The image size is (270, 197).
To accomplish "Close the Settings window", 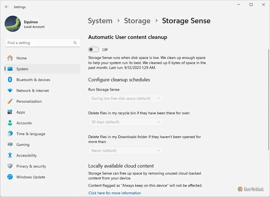I will pyautogui.click(x=264, y=5).
